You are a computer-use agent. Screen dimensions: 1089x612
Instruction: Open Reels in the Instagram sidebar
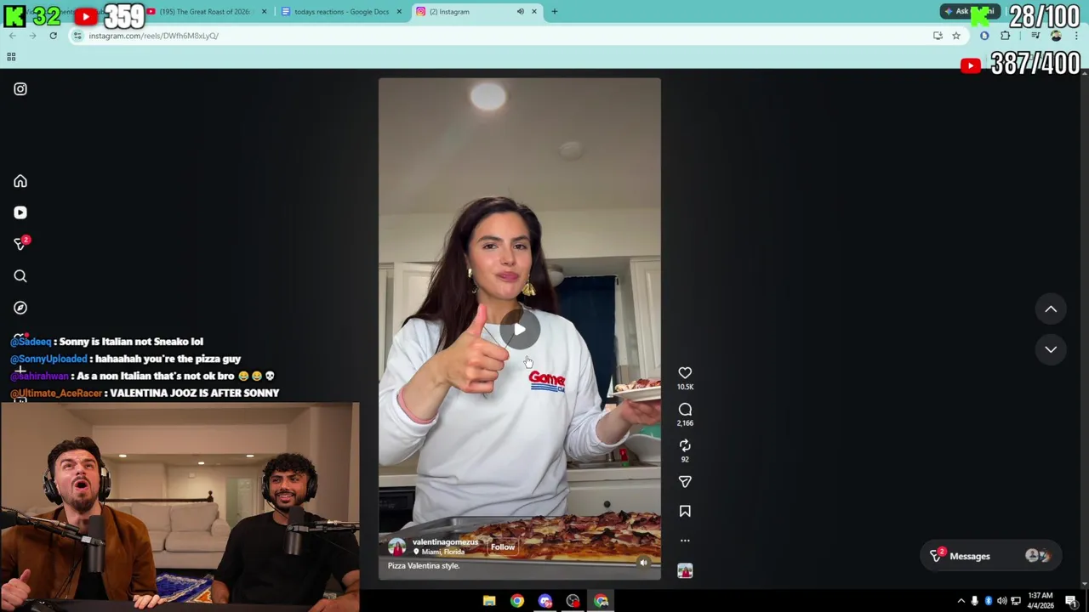point(20,212)
